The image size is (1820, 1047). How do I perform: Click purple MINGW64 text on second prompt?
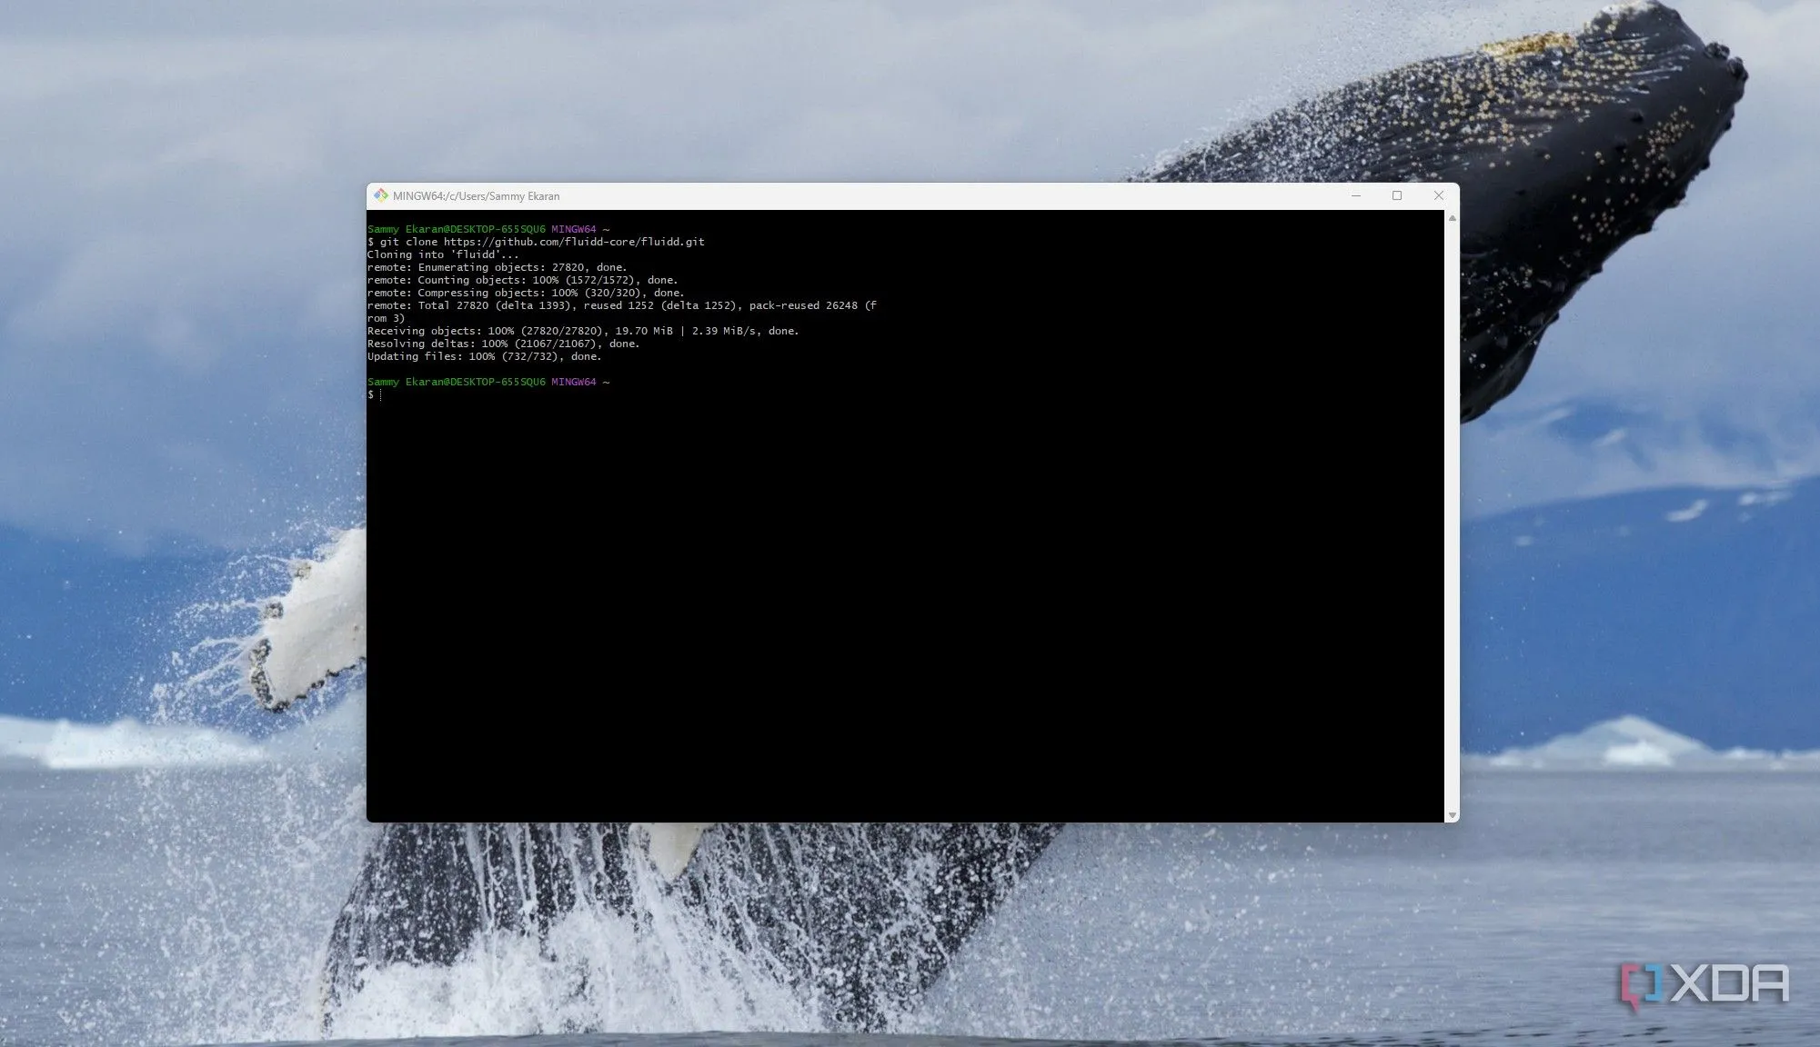point(573,382)
